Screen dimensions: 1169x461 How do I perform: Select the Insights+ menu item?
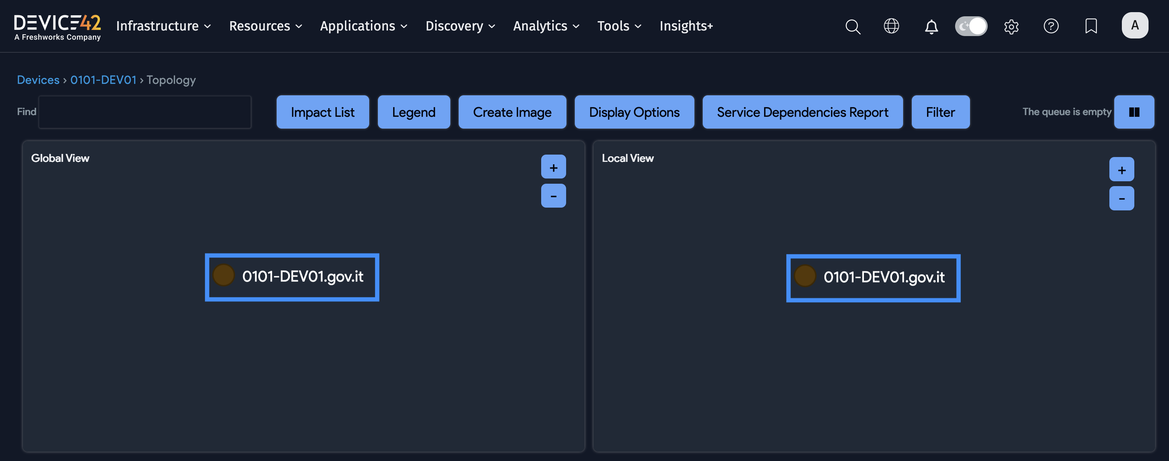coord(686,26)
